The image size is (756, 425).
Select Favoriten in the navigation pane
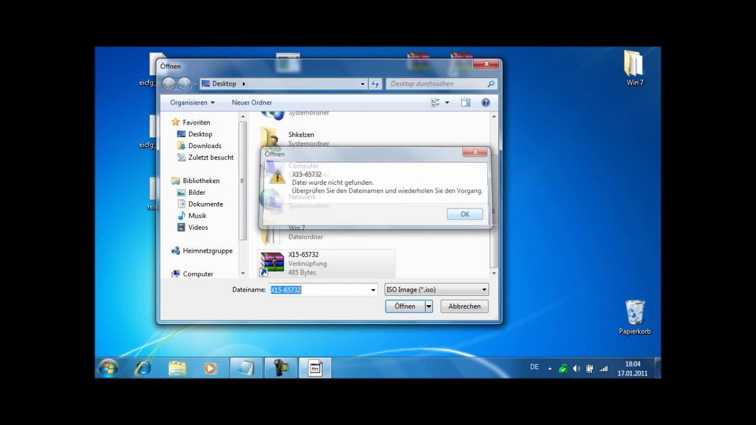(190, 122)
